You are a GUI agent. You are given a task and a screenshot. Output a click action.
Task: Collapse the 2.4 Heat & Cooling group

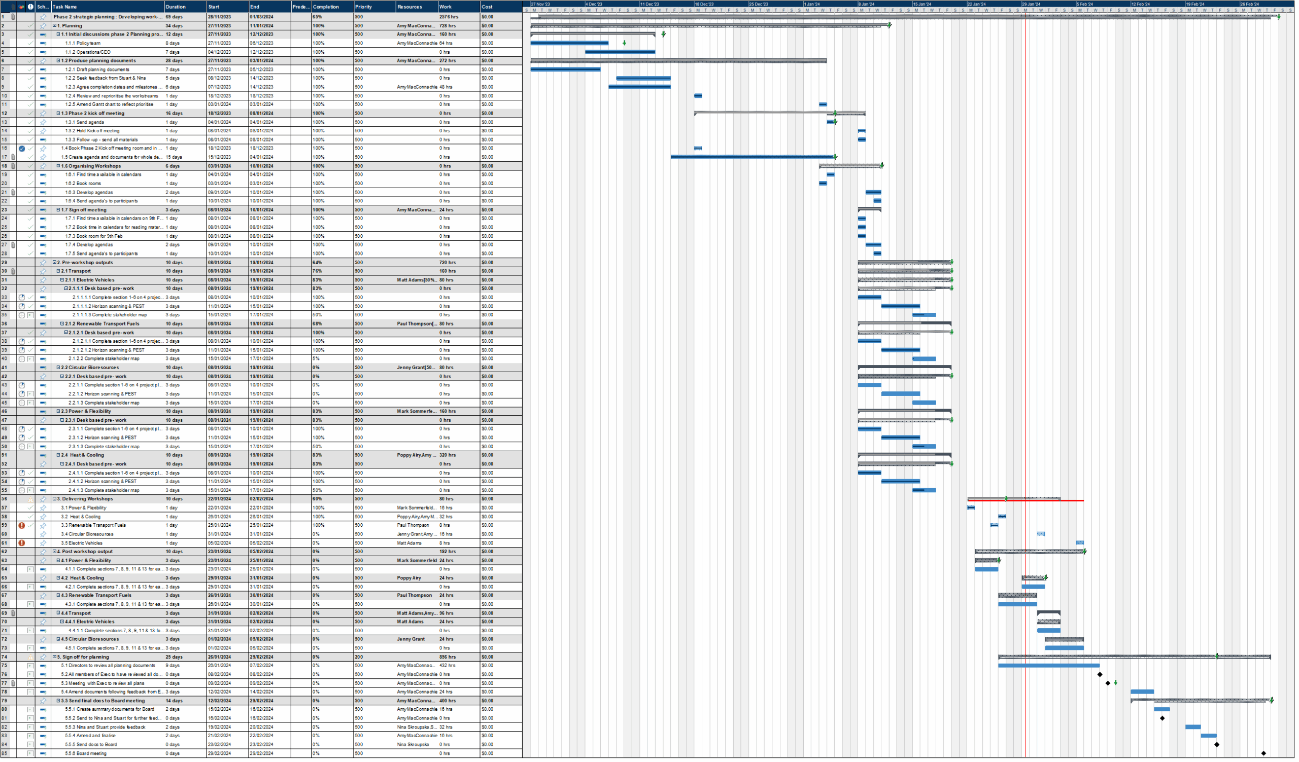coord(58,455)
